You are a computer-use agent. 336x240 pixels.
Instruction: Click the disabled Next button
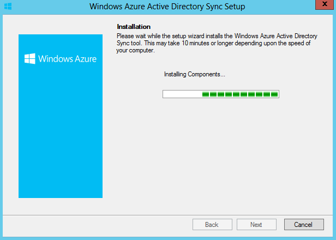click(256, 224)
